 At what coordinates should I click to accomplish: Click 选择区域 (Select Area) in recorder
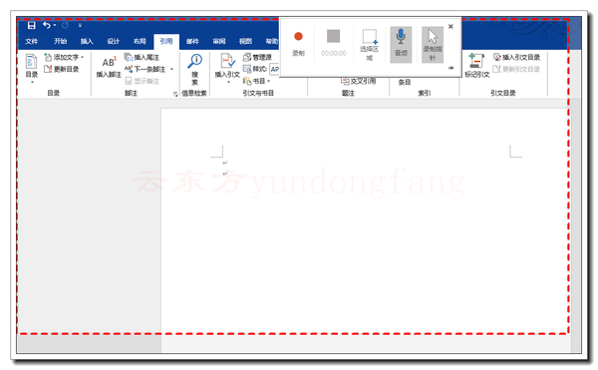[x=369, y=45]
